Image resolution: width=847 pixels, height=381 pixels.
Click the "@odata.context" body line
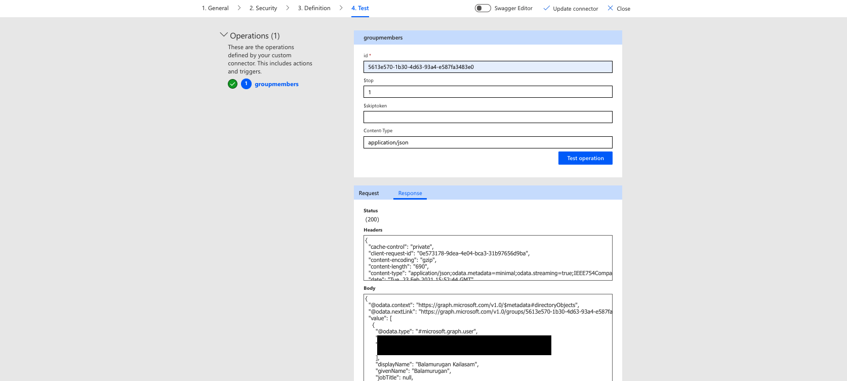point(474,305)
